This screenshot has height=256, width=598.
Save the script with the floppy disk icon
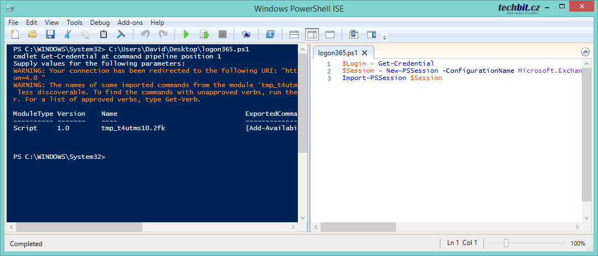tap(50, 34)
